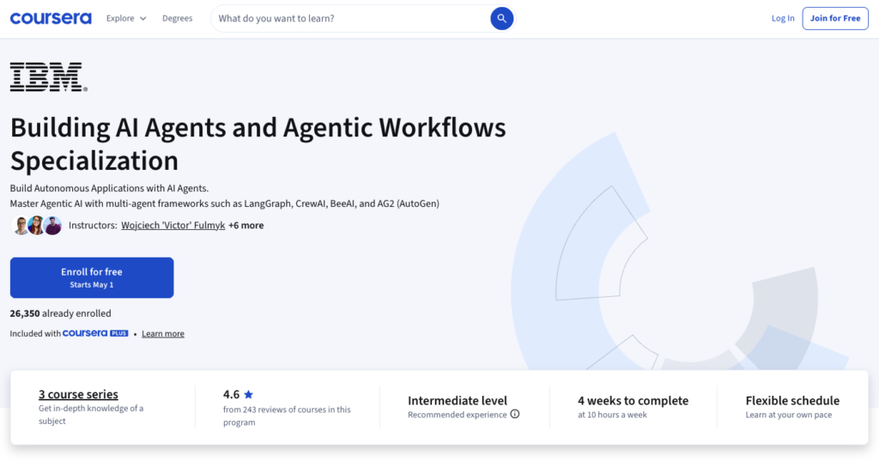Click the '26,350 already enrolled' text
Image resolution: width=879 pixels, height=461 pixels.
[x=61, y=313]
